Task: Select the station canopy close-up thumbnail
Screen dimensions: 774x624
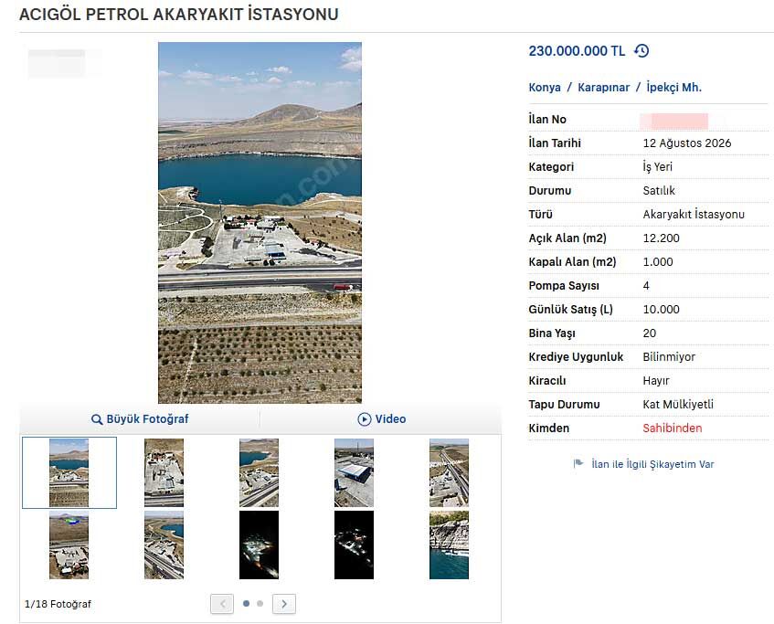Action: 354,473
